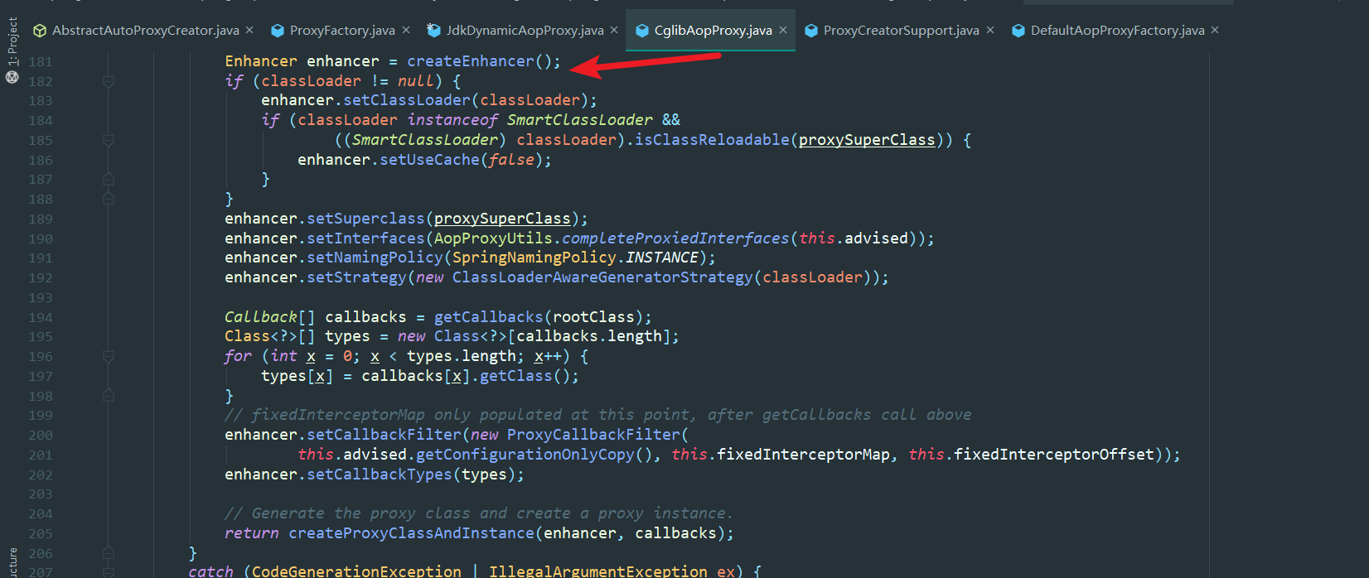Click SpringNamingPolicy on line 191
The image size is (1369, 578).
pos(535,258)
